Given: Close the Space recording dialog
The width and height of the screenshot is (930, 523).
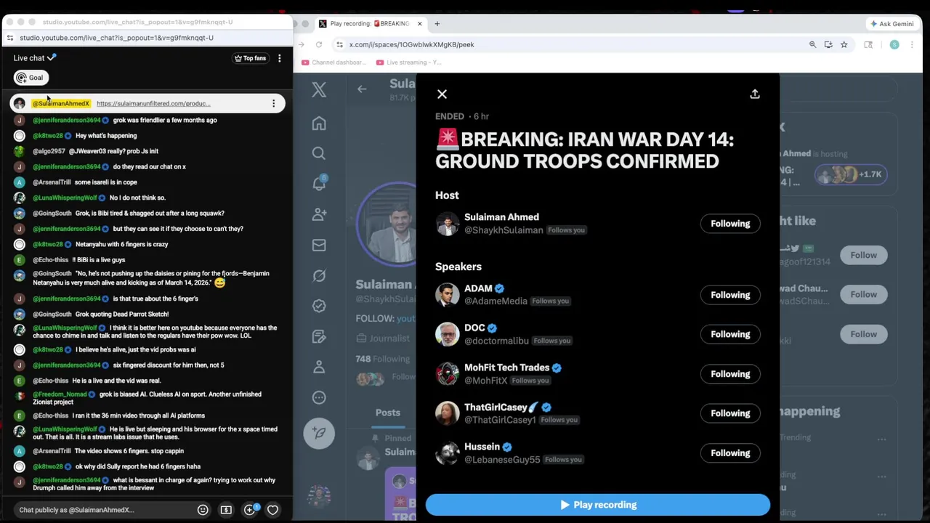Looking at the screenshot, I should tap(442, 94).
